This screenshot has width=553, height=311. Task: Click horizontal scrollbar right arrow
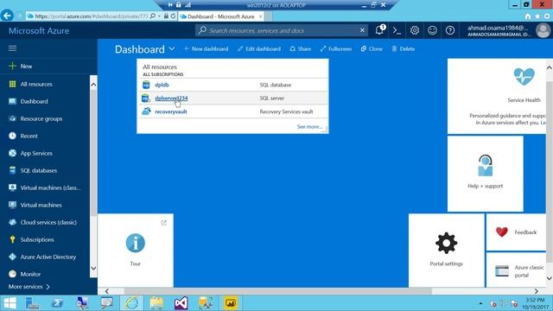coord(536,291)
